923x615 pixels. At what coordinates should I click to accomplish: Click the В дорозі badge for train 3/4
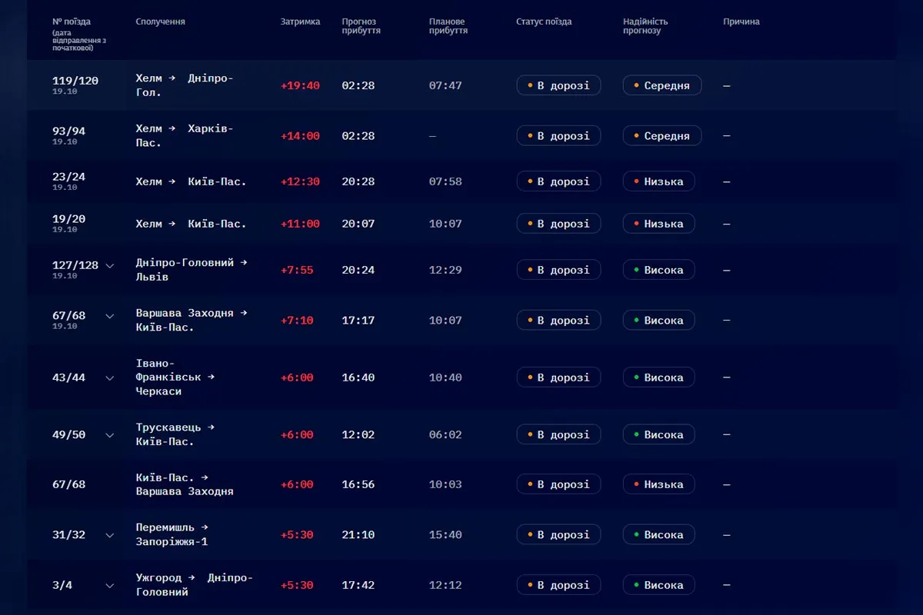[x=558, y=585]
